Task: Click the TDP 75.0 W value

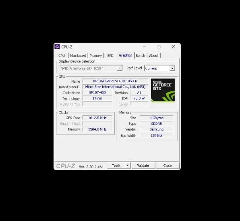Action: (139, 98)
